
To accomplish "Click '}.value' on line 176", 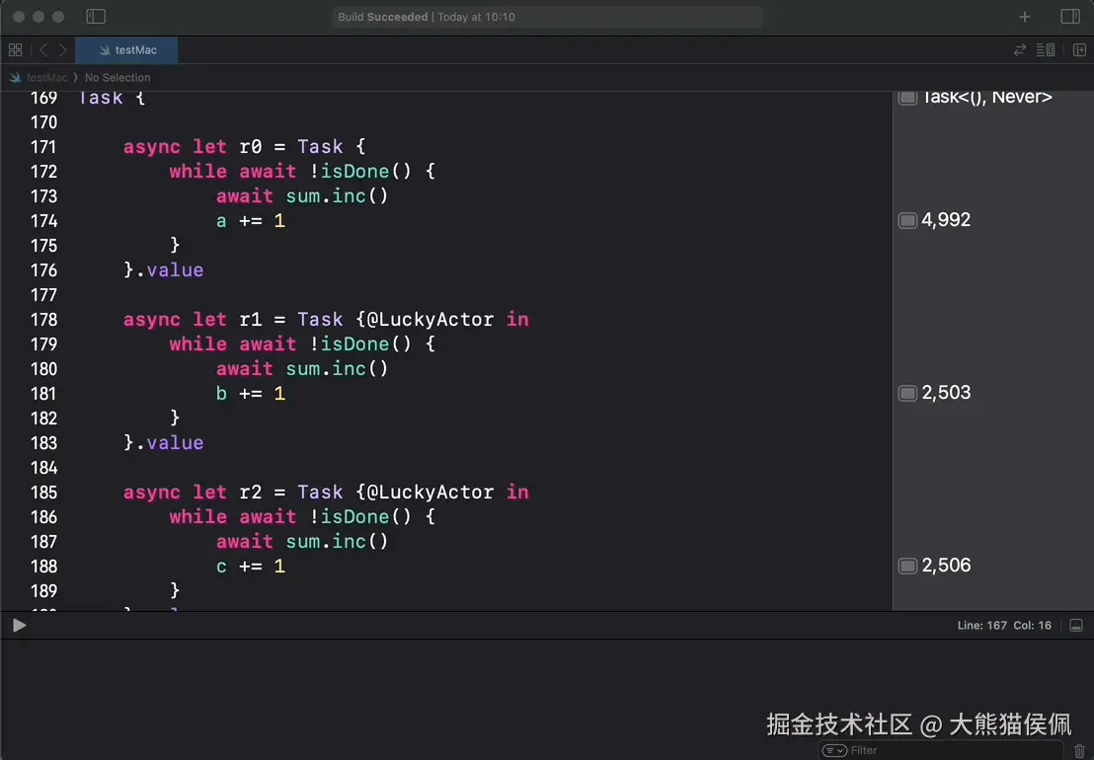I will 163,270.
